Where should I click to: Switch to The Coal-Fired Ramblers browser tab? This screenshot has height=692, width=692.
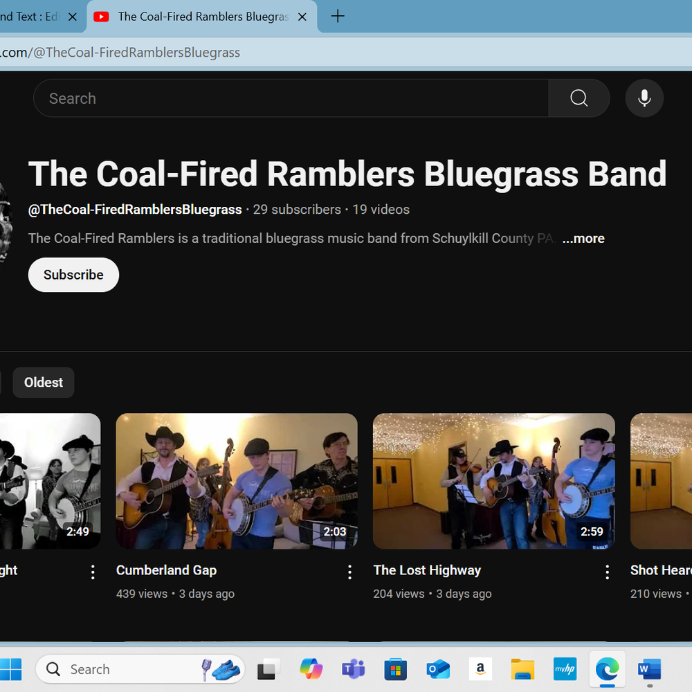(201, 17)
